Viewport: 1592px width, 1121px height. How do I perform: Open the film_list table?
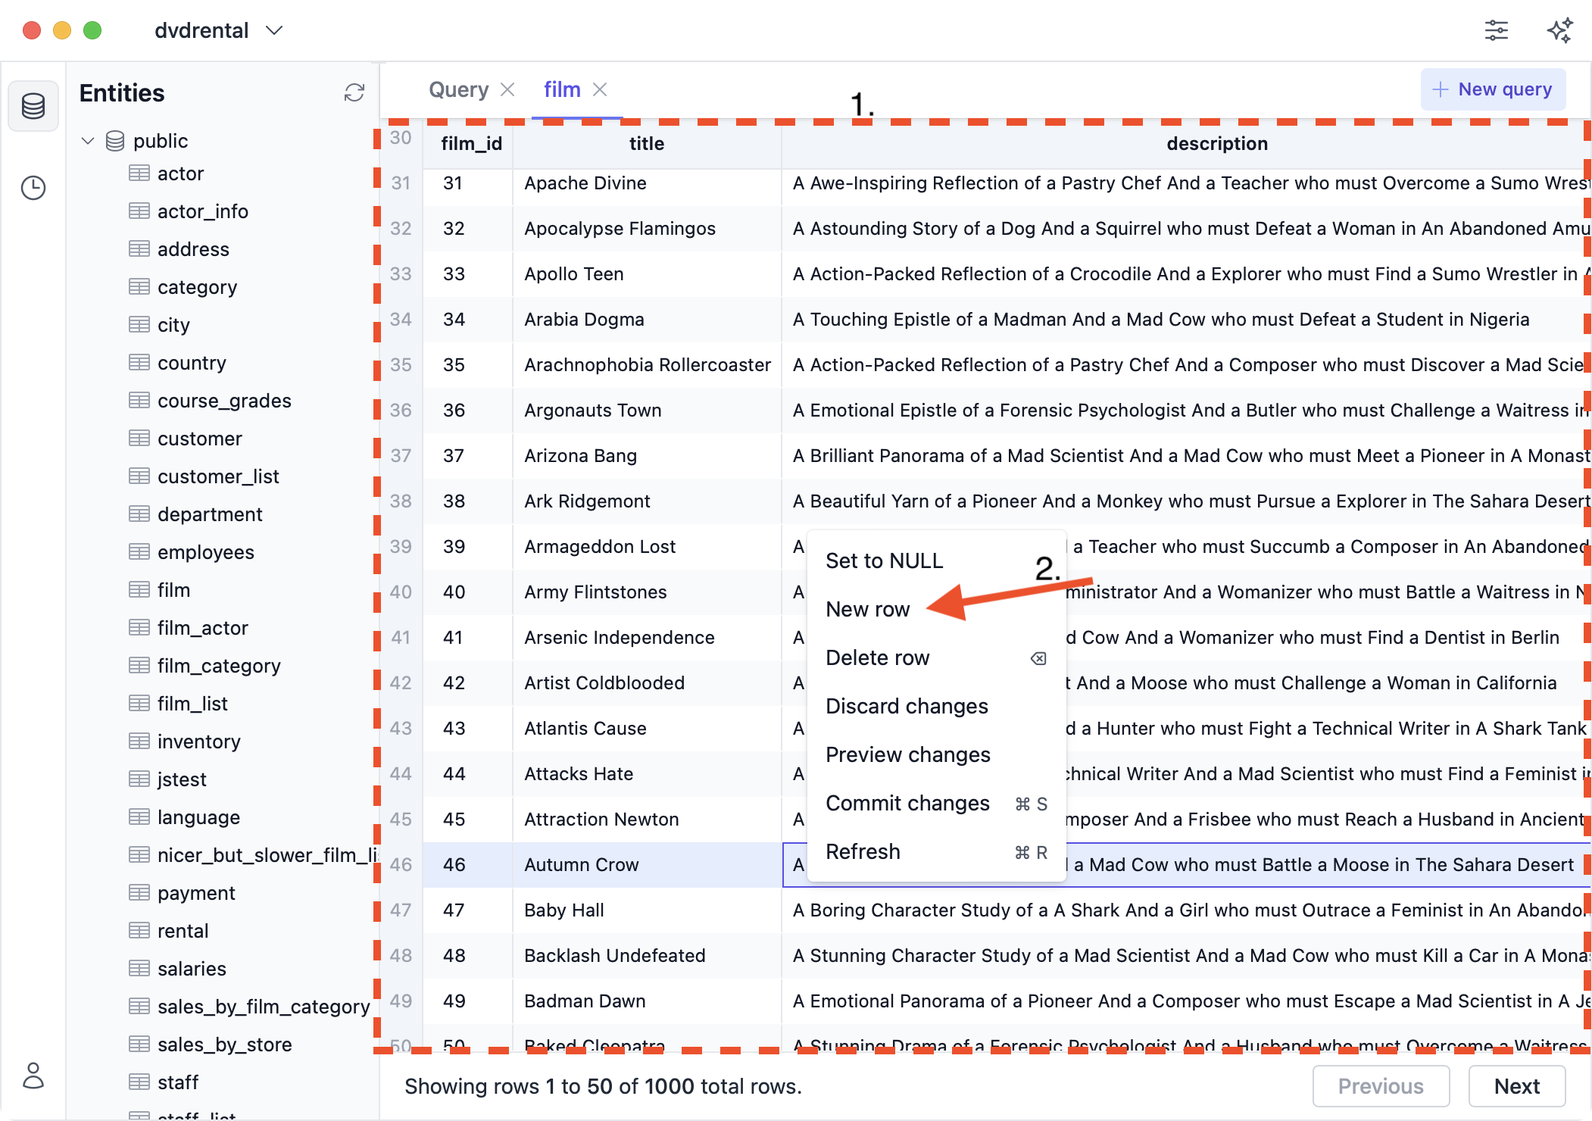[192, 704]
